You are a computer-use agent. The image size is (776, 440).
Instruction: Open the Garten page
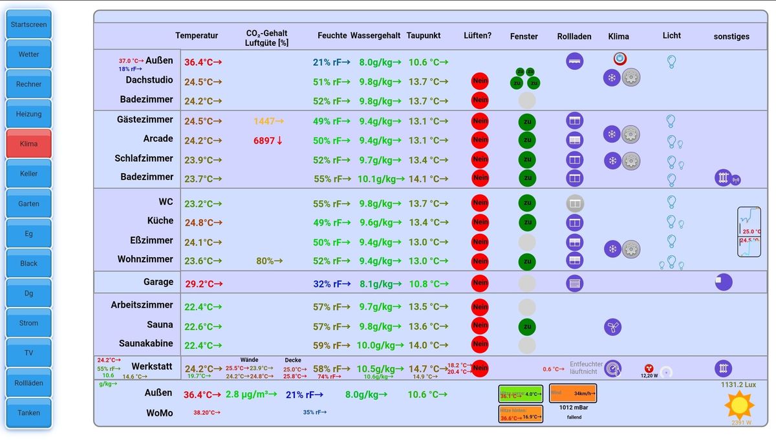pos(28,204)
